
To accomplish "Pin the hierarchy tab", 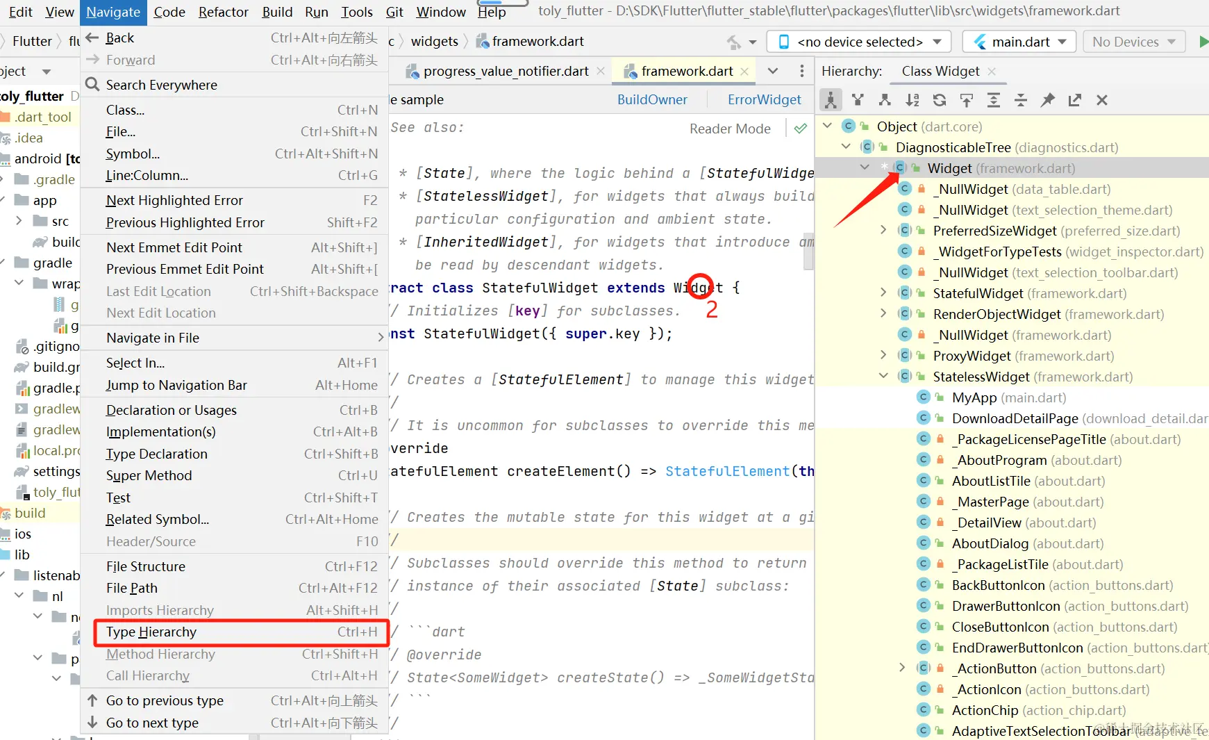I will (x=1047, y=100).
